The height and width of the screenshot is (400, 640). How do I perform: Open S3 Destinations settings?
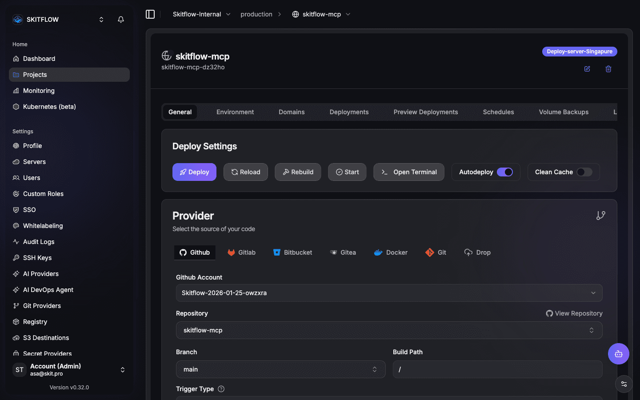point(69,338)
